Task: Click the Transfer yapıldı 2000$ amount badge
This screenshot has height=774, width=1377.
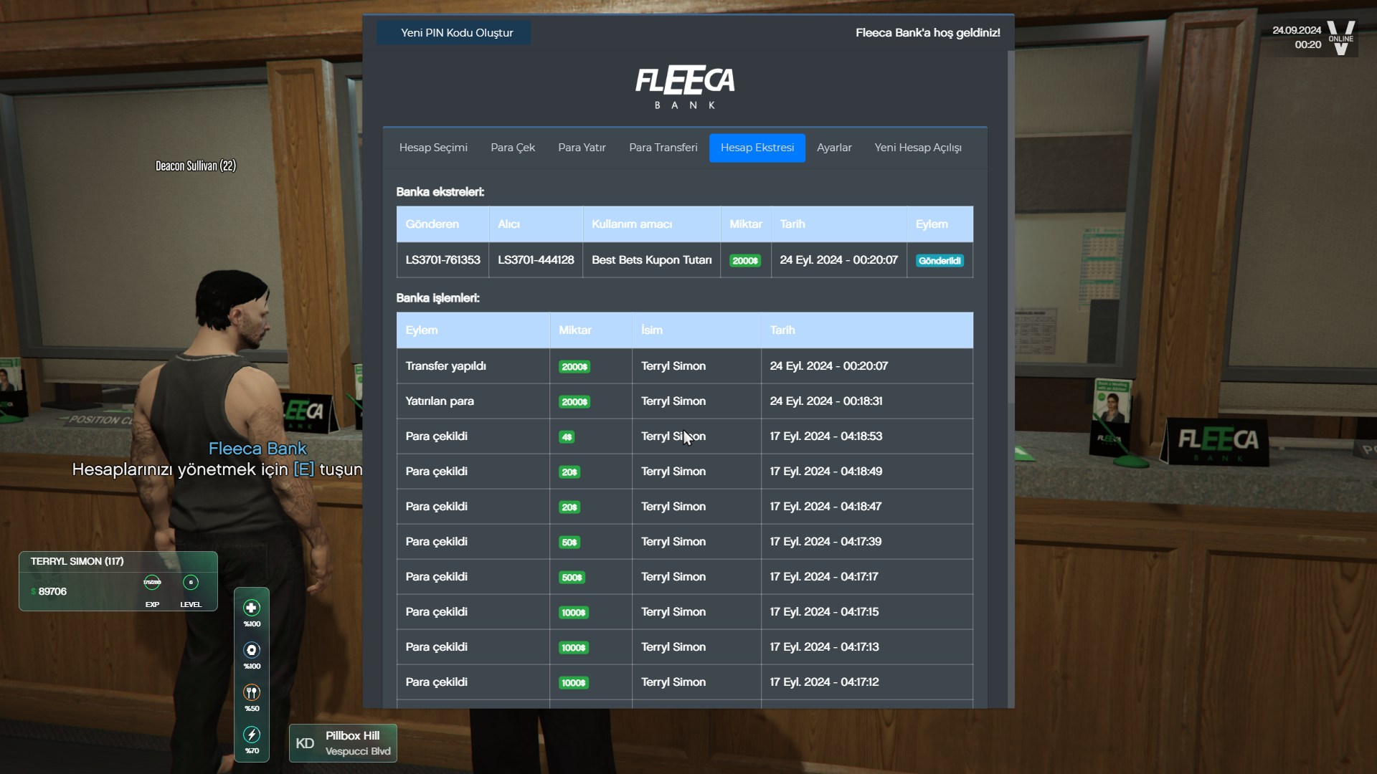Action: (574, 367)
